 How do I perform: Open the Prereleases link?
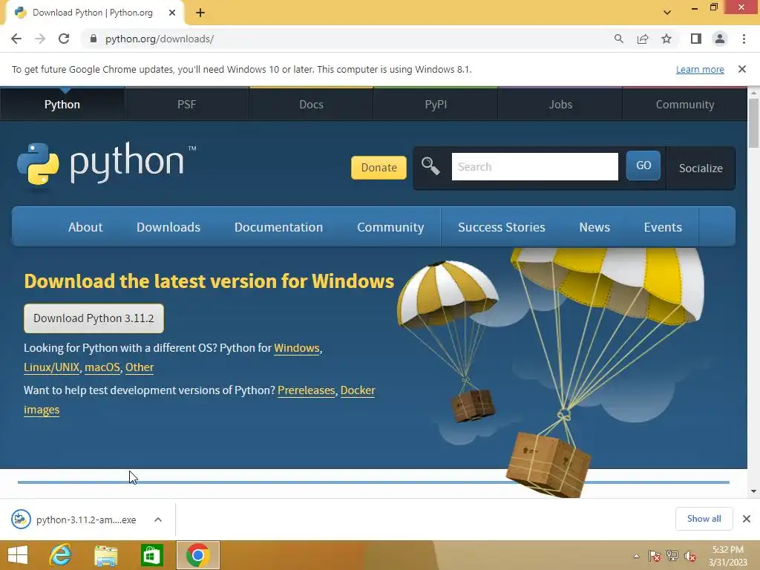pos(306,390)
